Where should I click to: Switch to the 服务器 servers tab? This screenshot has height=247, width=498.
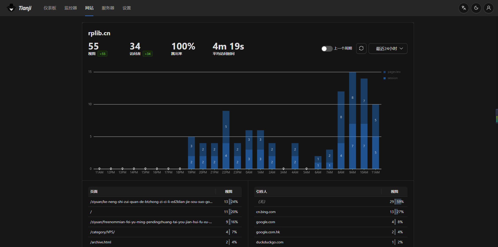click(x=108, y=8)
